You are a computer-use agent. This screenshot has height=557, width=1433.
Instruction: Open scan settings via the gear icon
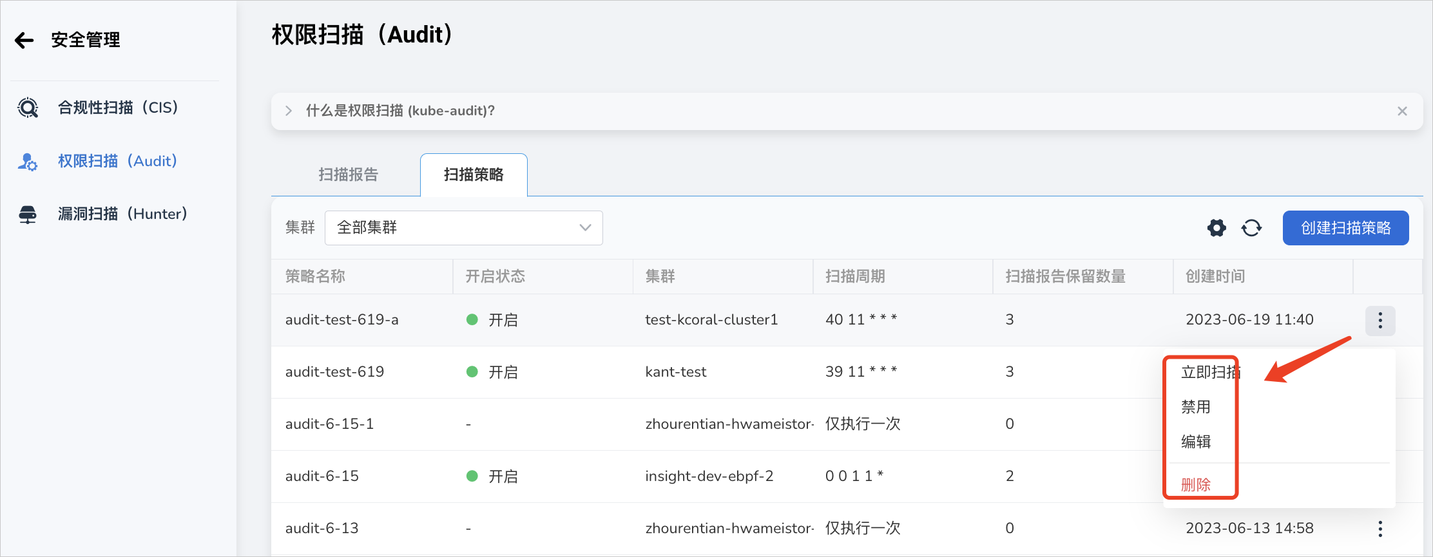1217,228
